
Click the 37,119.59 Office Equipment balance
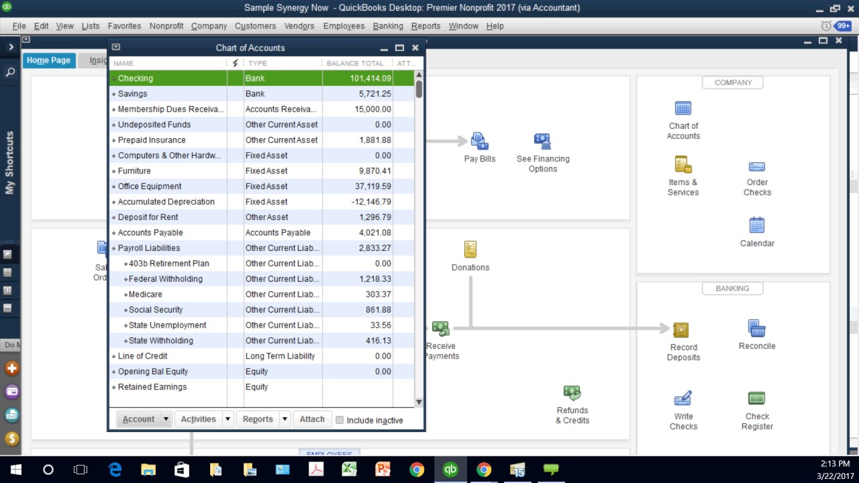click(x=374, y=186)
